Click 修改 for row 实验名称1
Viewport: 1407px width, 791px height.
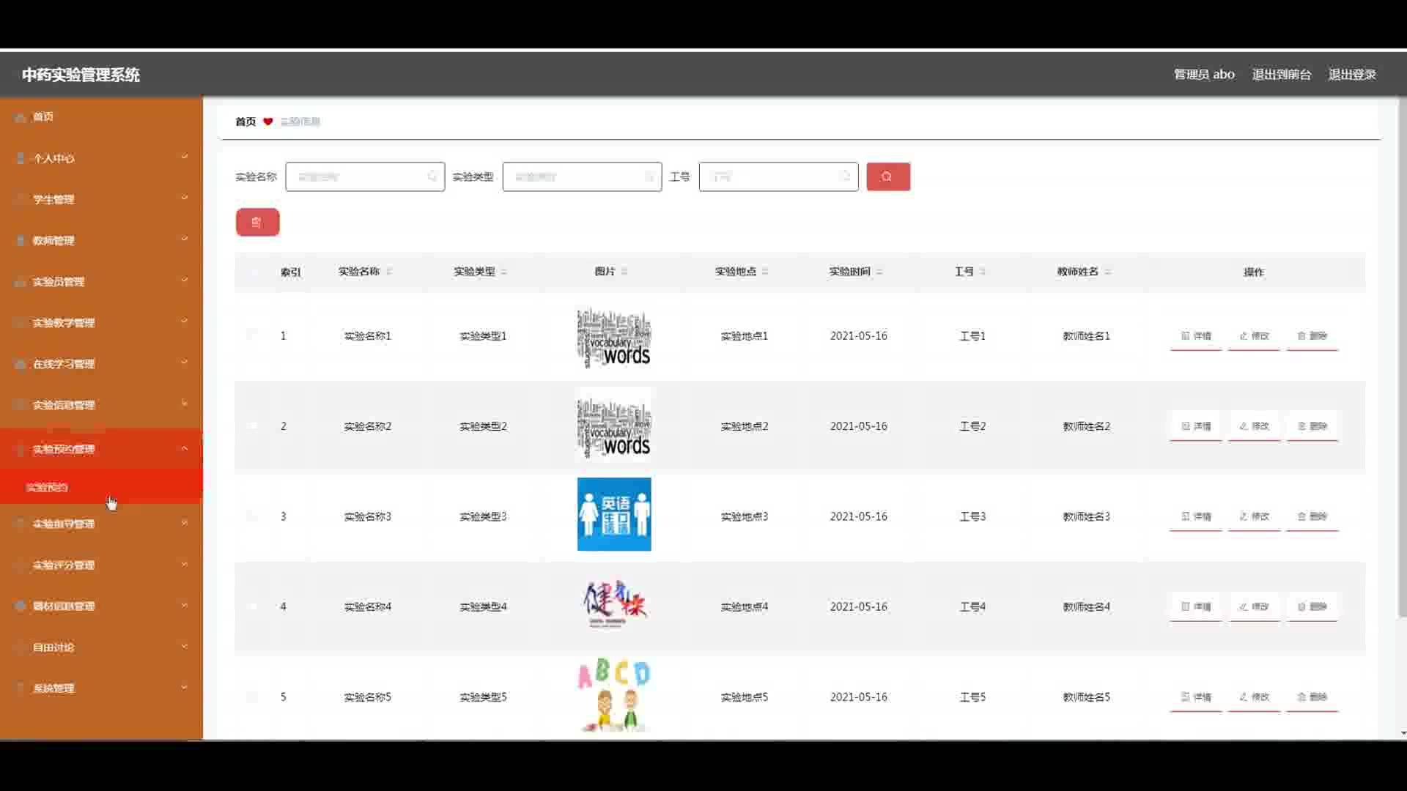(1254, 335)
